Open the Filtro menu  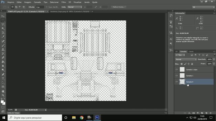[x=63, y=2]
